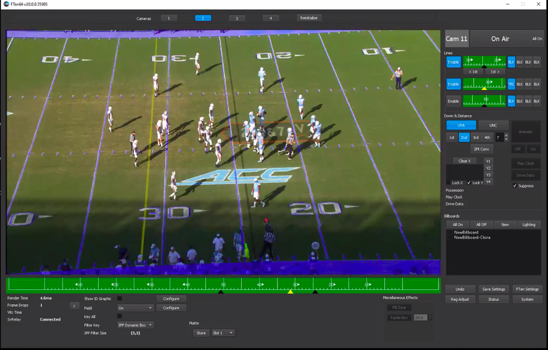The height and width of the screenshot is (350, 548).
Task: Select camera 2 button
Action: tap(203, 18)
